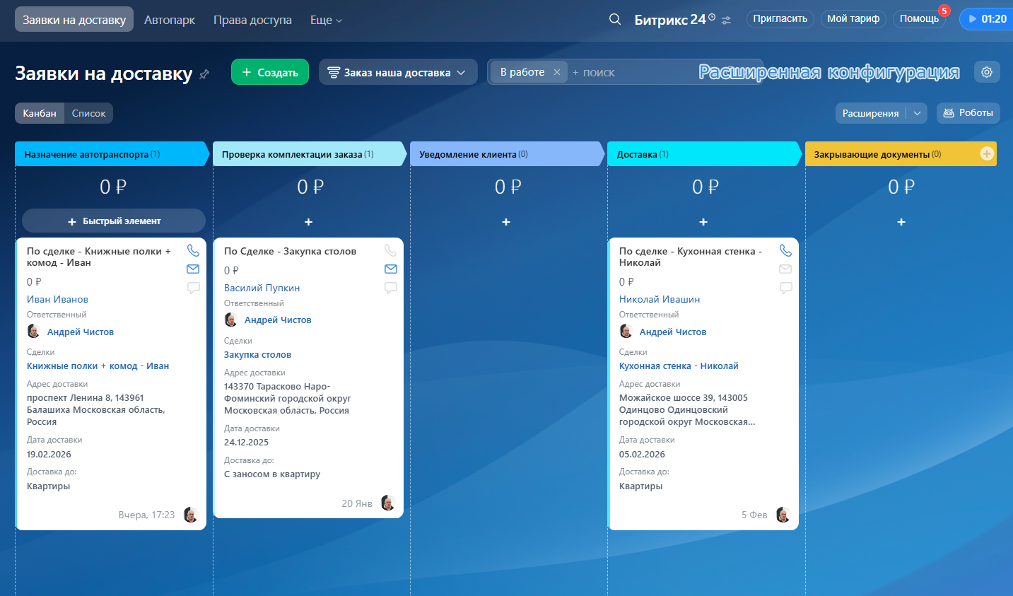Click phone icon on Закупка столов card
This screenshot has height=596, width=1013.
pyautogui.click(x=390, y=250)
